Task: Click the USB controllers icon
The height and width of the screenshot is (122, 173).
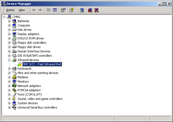Action: click(14, 107)
